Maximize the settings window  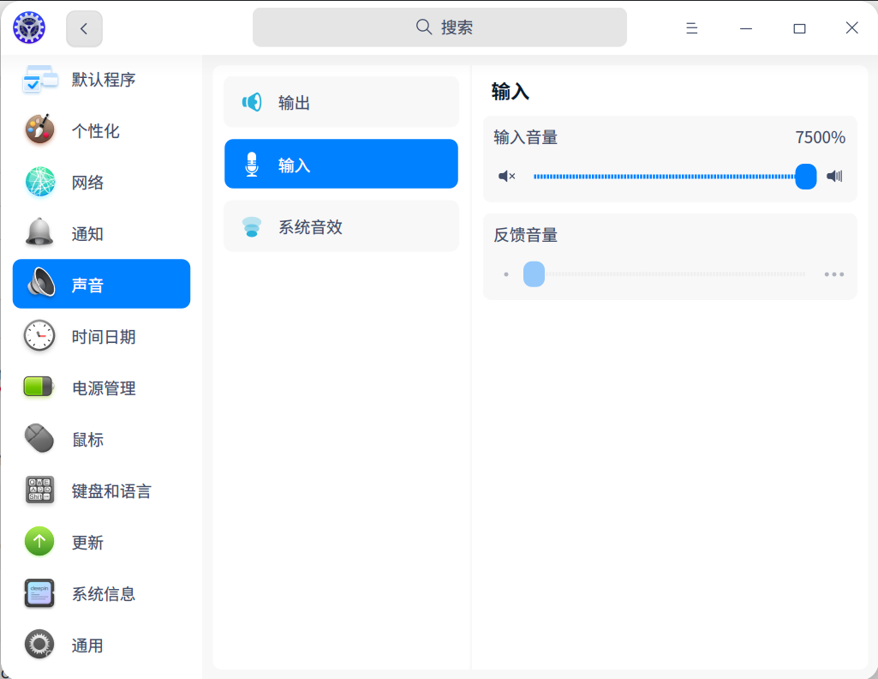[799, 28]
